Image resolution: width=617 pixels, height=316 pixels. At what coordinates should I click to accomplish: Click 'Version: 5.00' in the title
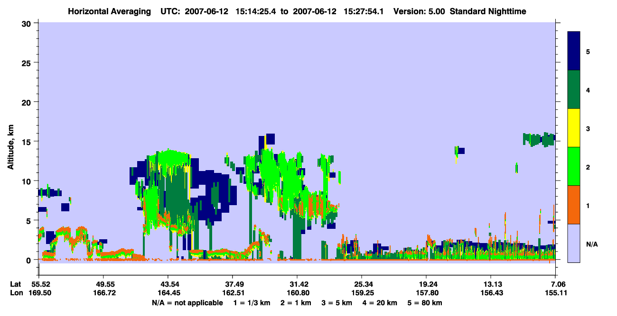(x=419, y=11)
